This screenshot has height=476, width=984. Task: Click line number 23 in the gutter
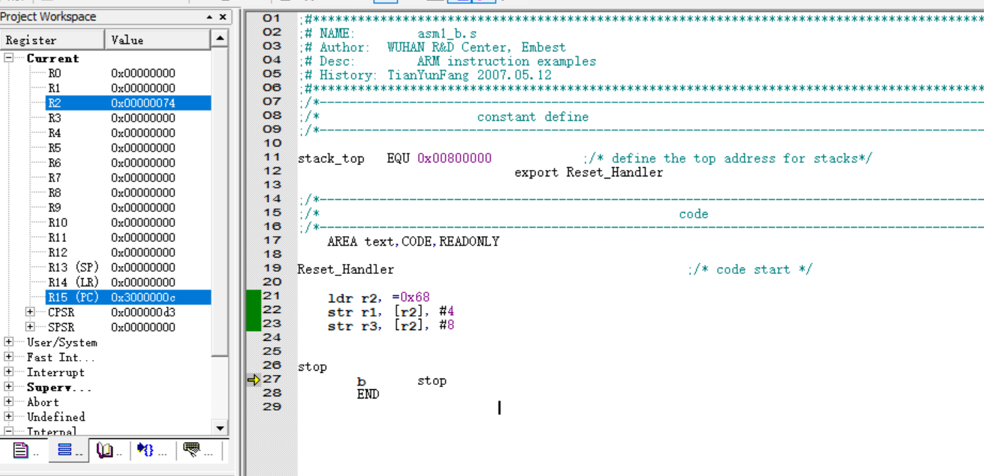pos(272,324)
